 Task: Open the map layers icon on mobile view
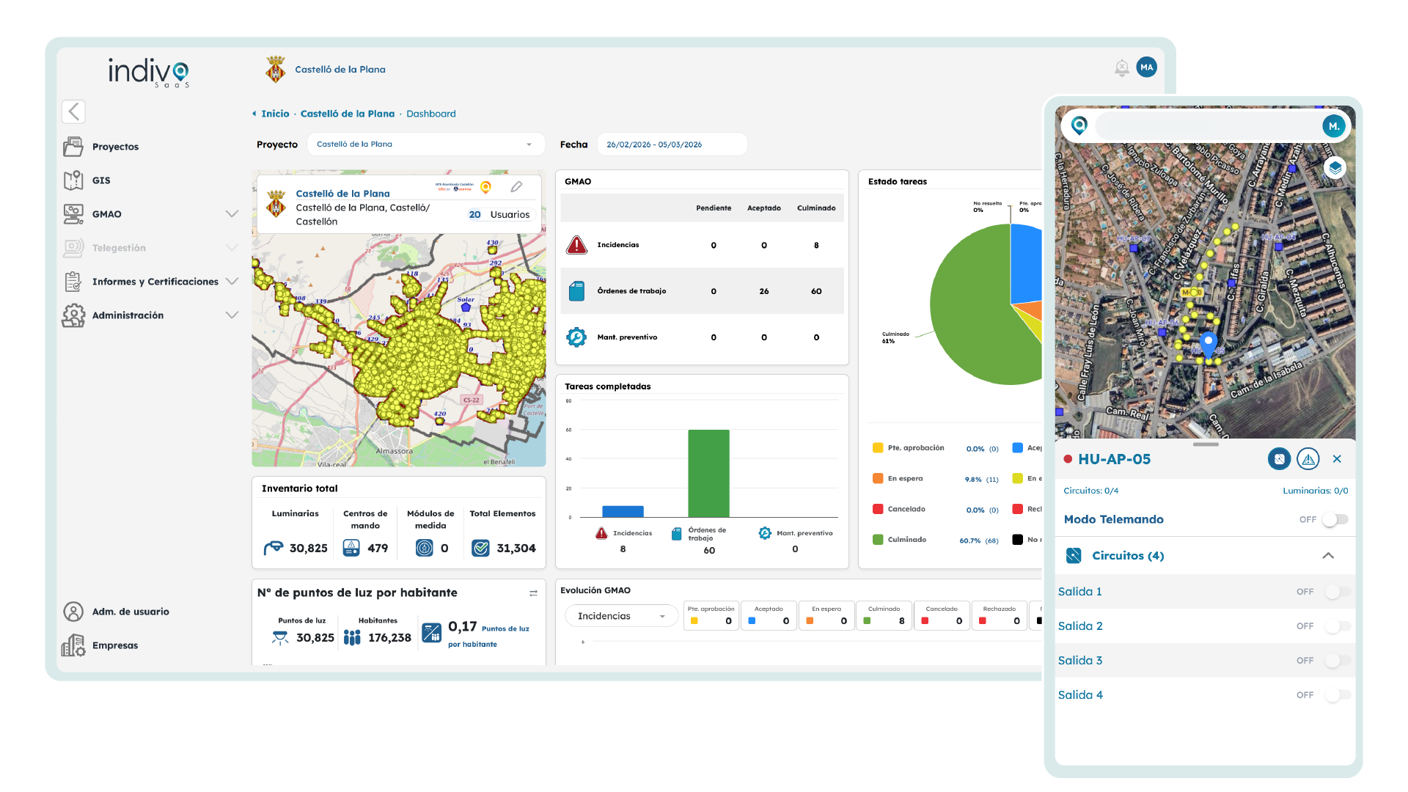click(x=1335, y=167)
